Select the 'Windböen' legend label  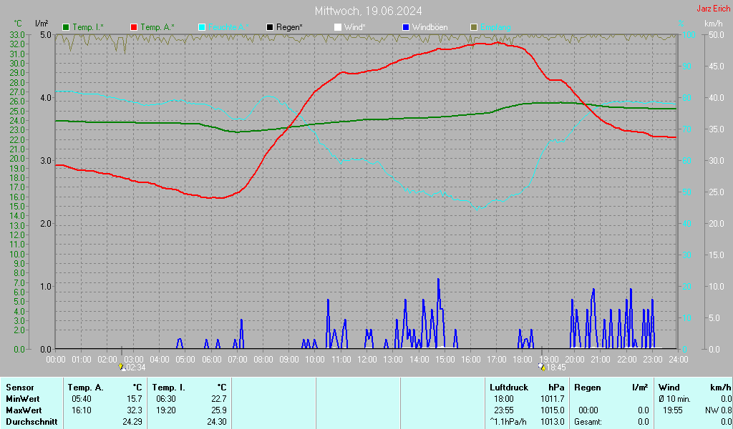[430, 27]
